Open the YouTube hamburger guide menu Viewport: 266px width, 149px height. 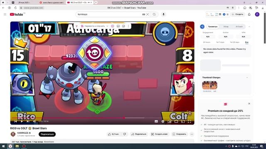pyautogui.click(x=5, y=14)
